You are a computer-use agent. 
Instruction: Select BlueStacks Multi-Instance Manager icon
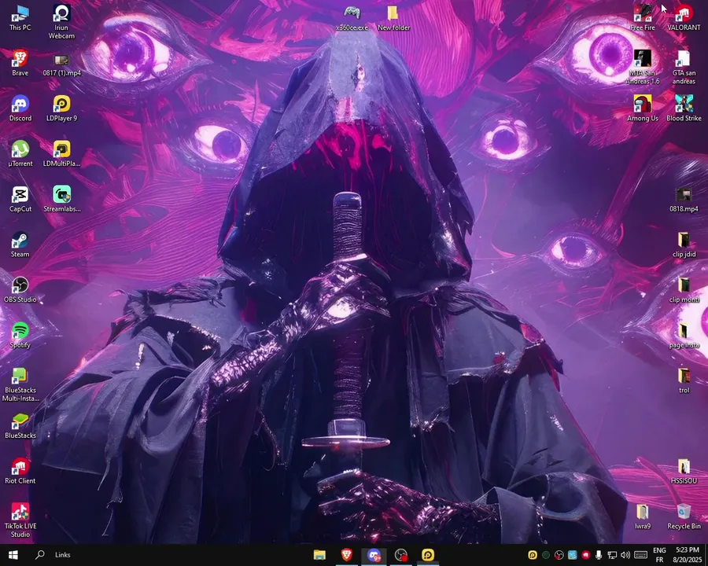(x=20, y=384)
